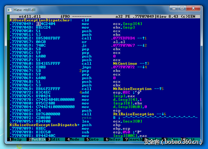The image size is (208, 149).
Task: Click the KiRaiseUserExceptionDispatch label
Action: click(x=44, y=125)
